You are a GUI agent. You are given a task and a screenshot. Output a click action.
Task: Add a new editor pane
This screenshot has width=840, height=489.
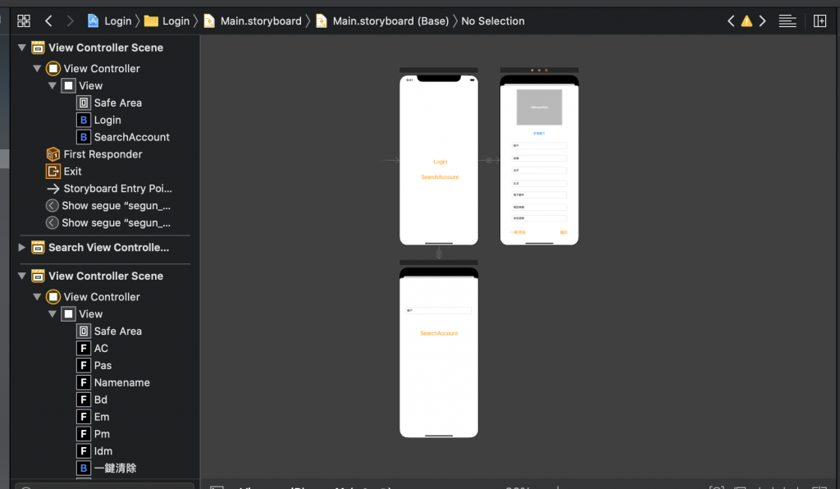pyautogui.click(x=819, y=21)
